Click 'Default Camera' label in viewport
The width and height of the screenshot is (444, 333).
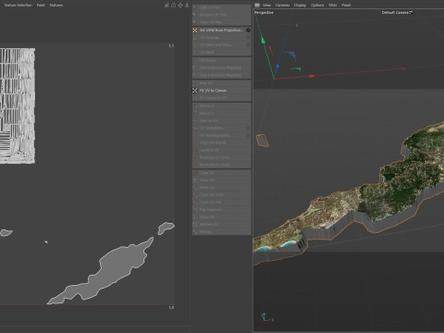(x=395, y=13)
